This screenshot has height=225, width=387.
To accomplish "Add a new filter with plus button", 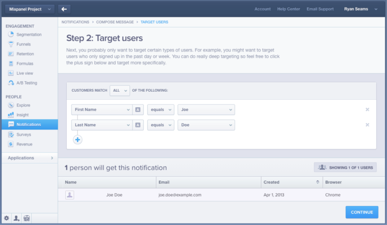I will [x=77, y=140].
